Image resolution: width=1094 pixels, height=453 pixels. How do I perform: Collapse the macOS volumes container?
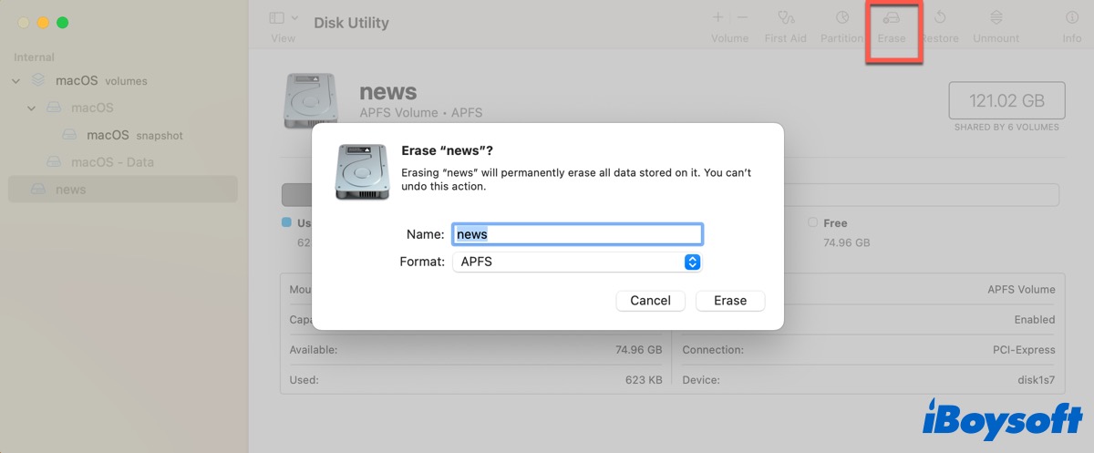point(15,81)
